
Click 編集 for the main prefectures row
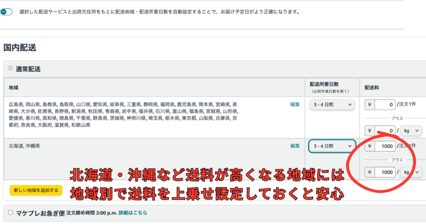(295, 105)
